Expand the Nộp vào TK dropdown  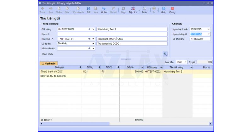point(93,39)
